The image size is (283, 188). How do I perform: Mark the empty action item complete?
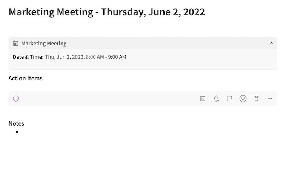click(x=16, y=99)
